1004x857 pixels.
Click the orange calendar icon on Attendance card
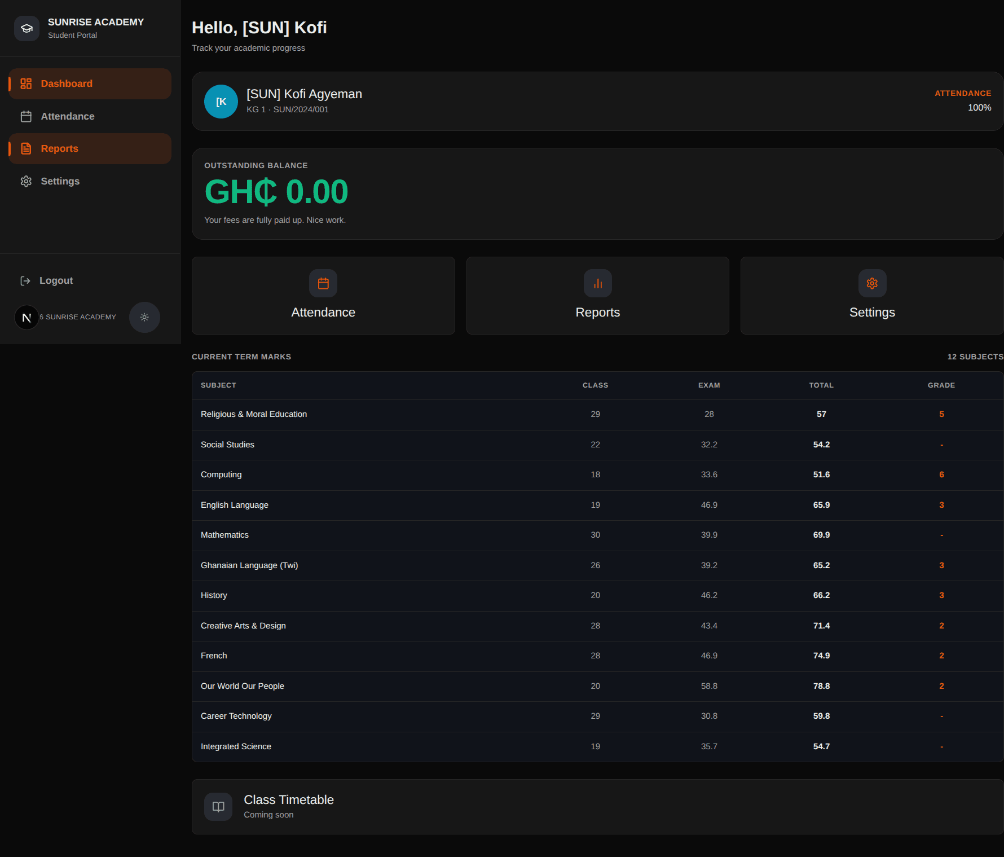click(x=323, y=283)
